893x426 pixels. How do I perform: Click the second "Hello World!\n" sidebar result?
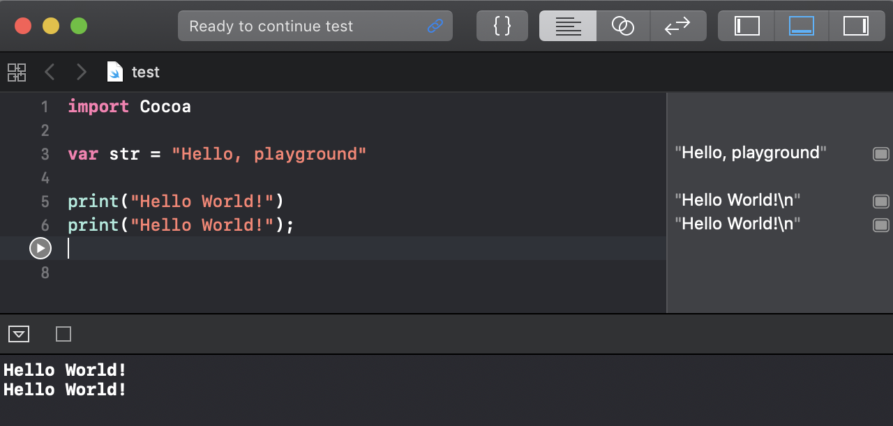click(x=737, y=224)
